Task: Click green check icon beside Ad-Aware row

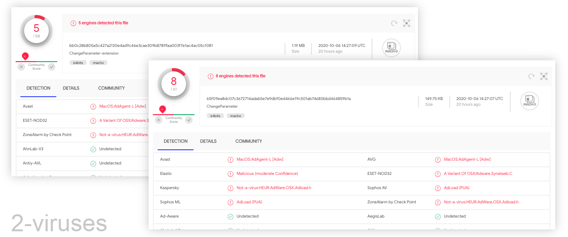Action: pos(231,217)
